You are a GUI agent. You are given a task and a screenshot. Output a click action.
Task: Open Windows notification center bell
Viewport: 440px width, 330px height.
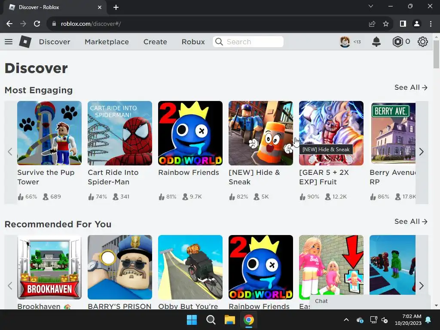coord(428,320)
